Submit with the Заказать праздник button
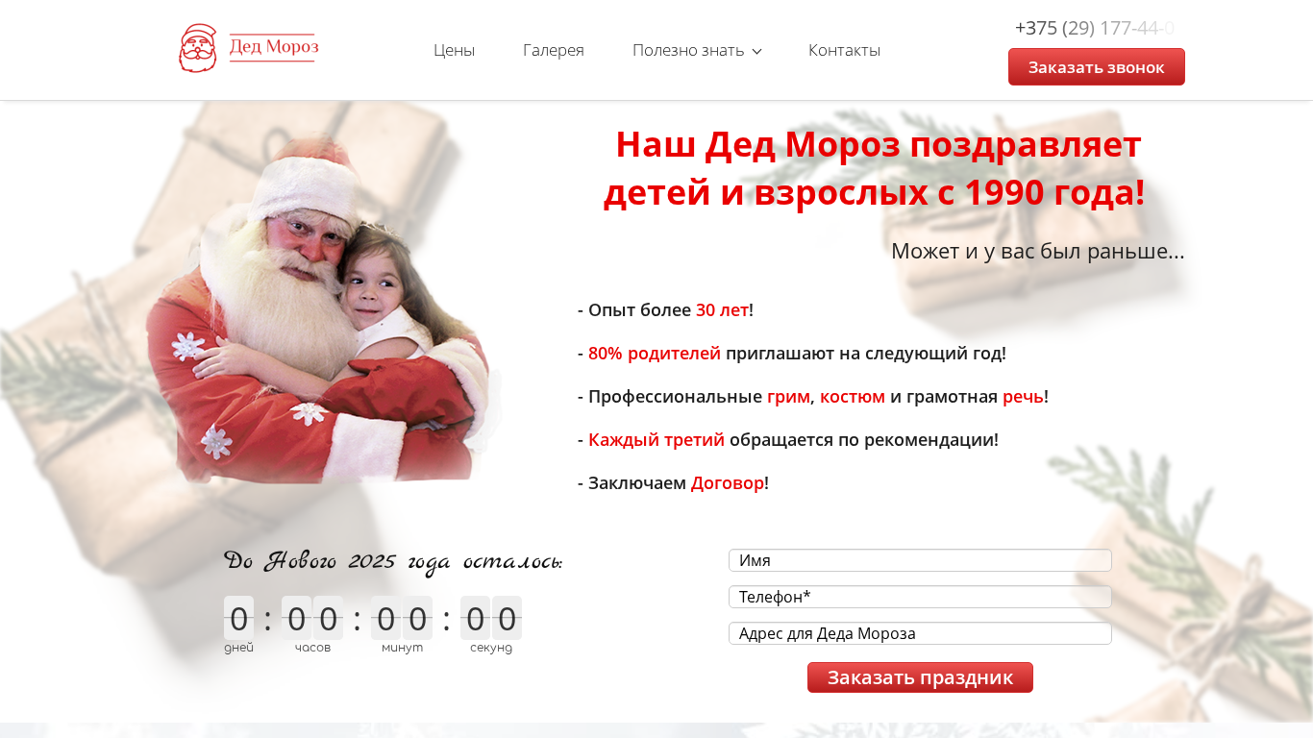Image resolution: width=1313 pixels, height=738 pixels. pos(920,677)
